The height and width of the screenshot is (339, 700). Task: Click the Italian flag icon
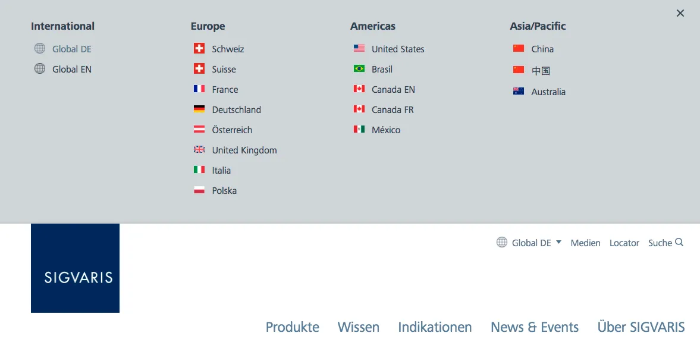point(199,169)
